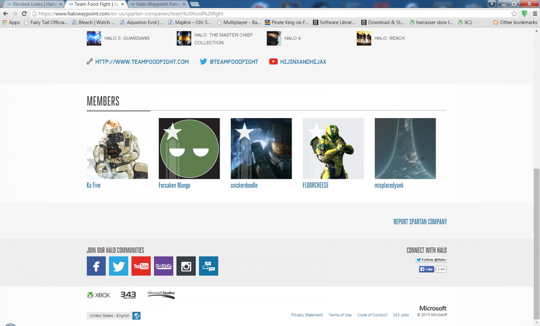
Task: Open the Halo forums chat icon
Action: 208,266
